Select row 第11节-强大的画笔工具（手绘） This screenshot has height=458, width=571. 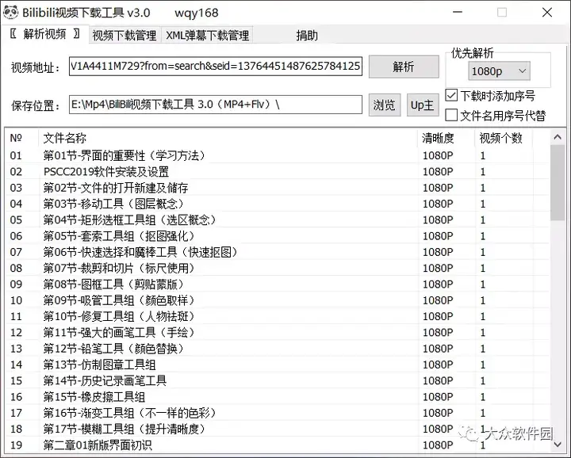pos(277,332)
